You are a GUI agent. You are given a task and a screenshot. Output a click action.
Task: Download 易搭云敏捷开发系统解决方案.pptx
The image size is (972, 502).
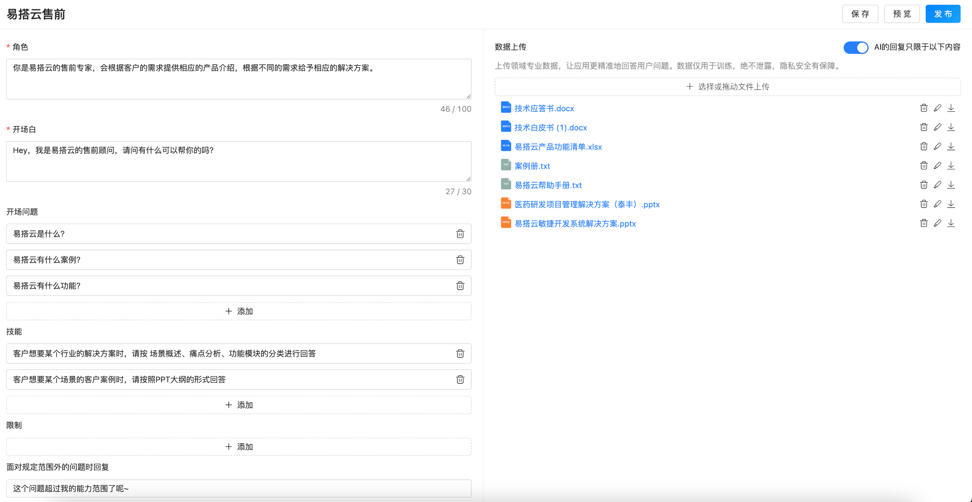951,223
